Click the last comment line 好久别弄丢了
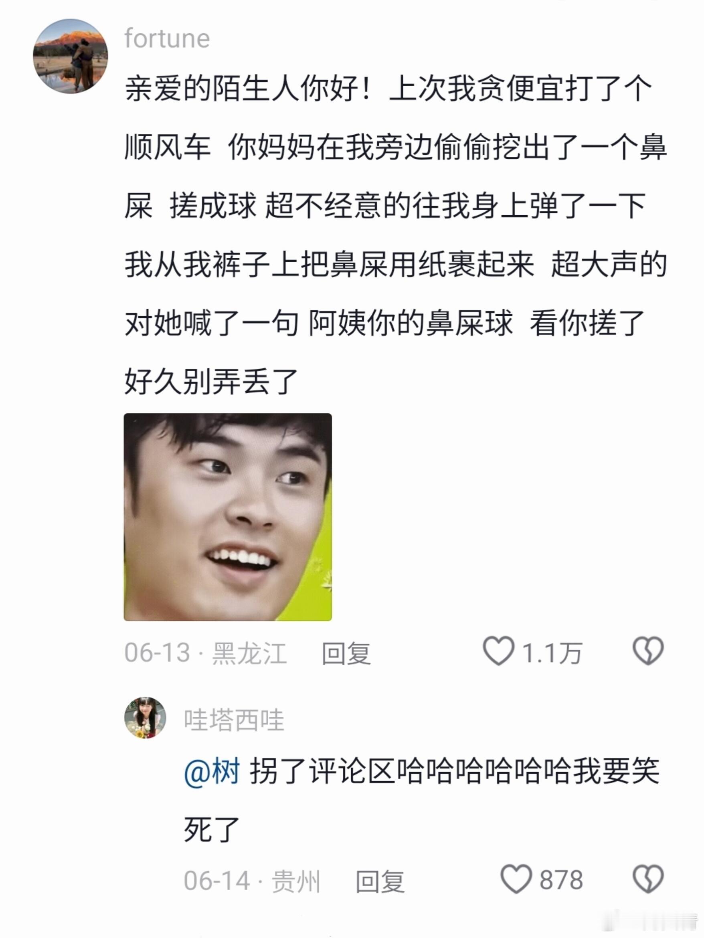 [211, 382]
